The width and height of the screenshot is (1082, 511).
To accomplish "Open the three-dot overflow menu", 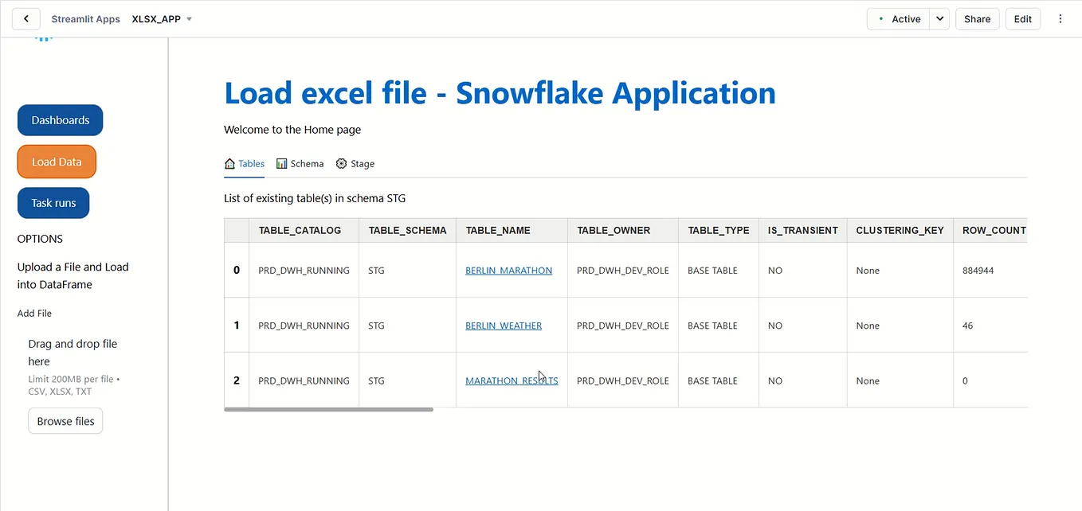I will click(x=1060, y=18).
